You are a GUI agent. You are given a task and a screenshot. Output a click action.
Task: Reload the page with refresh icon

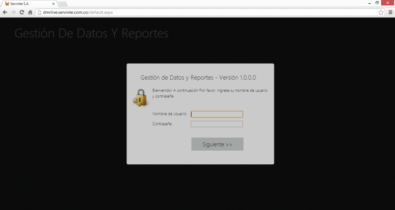pyautogui.click(x=22, y=12)
